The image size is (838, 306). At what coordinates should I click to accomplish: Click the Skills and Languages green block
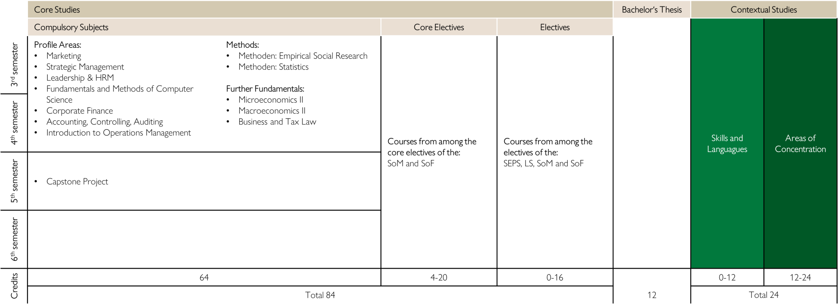[x=727, y=144]
